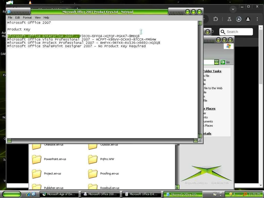Expand the Details panel header
This screenshot has width=264, height=198.
point(207,134)
